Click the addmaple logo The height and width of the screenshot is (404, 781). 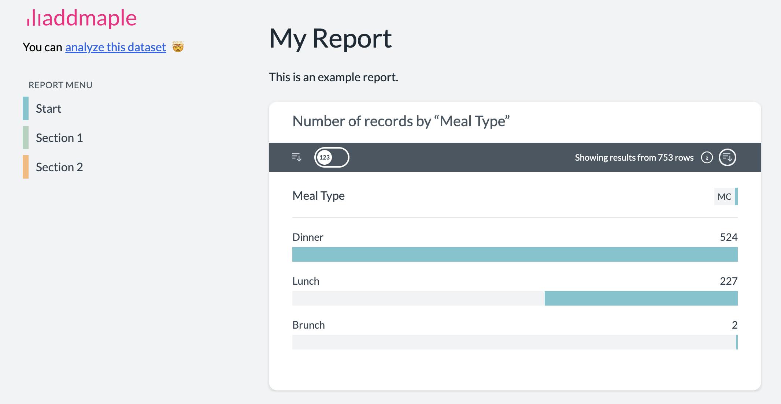coord(82,18)
